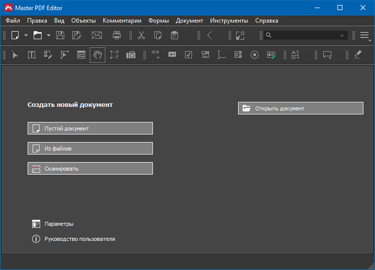The image size is (375, 270).
Task: Click the Snapshot camera tool
Action: pyautogui.click(x=131, y=55)
